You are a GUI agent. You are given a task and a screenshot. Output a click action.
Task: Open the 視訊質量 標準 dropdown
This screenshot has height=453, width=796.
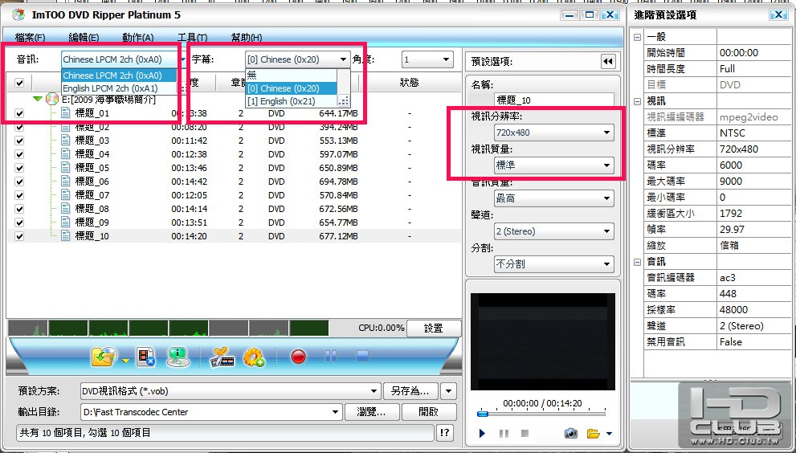tap(554, 165)
